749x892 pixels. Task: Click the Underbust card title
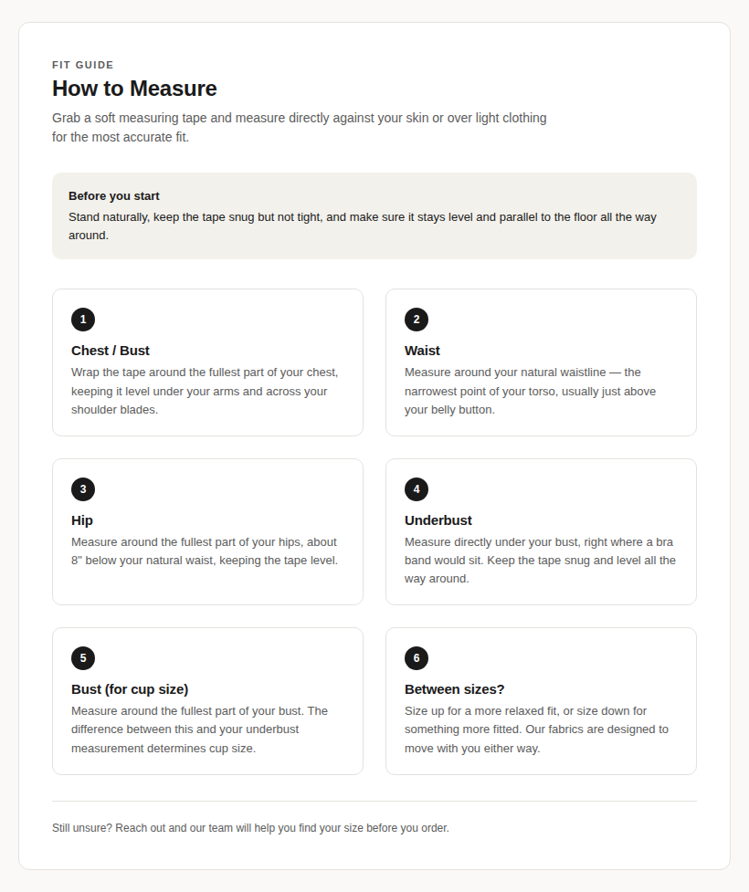tap(438, 520)
